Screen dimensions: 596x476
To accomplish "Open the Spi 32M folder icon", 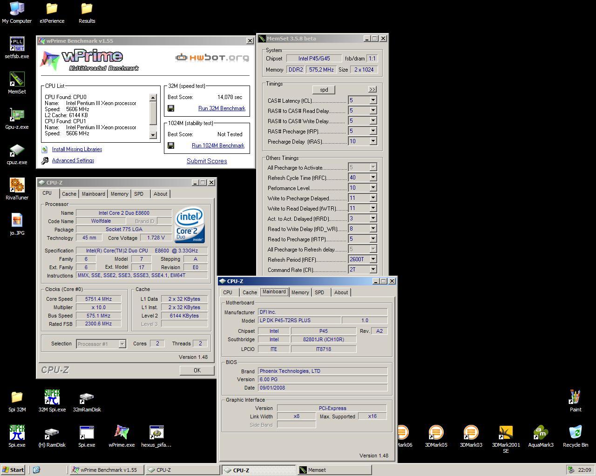I will (17, 401).
